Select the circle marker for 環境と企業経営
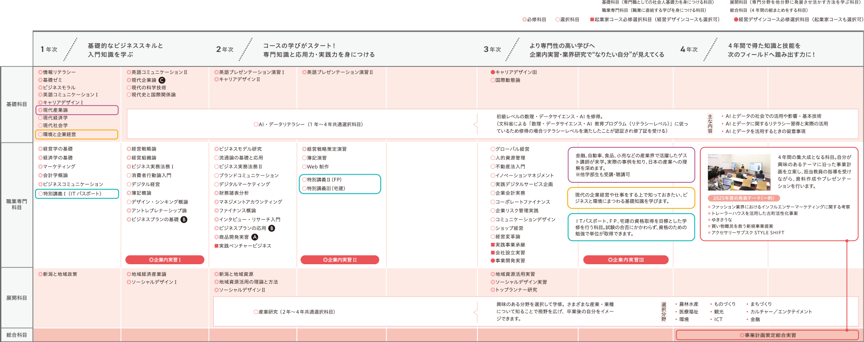Screen dimensions: 864x342 (40, 135)
